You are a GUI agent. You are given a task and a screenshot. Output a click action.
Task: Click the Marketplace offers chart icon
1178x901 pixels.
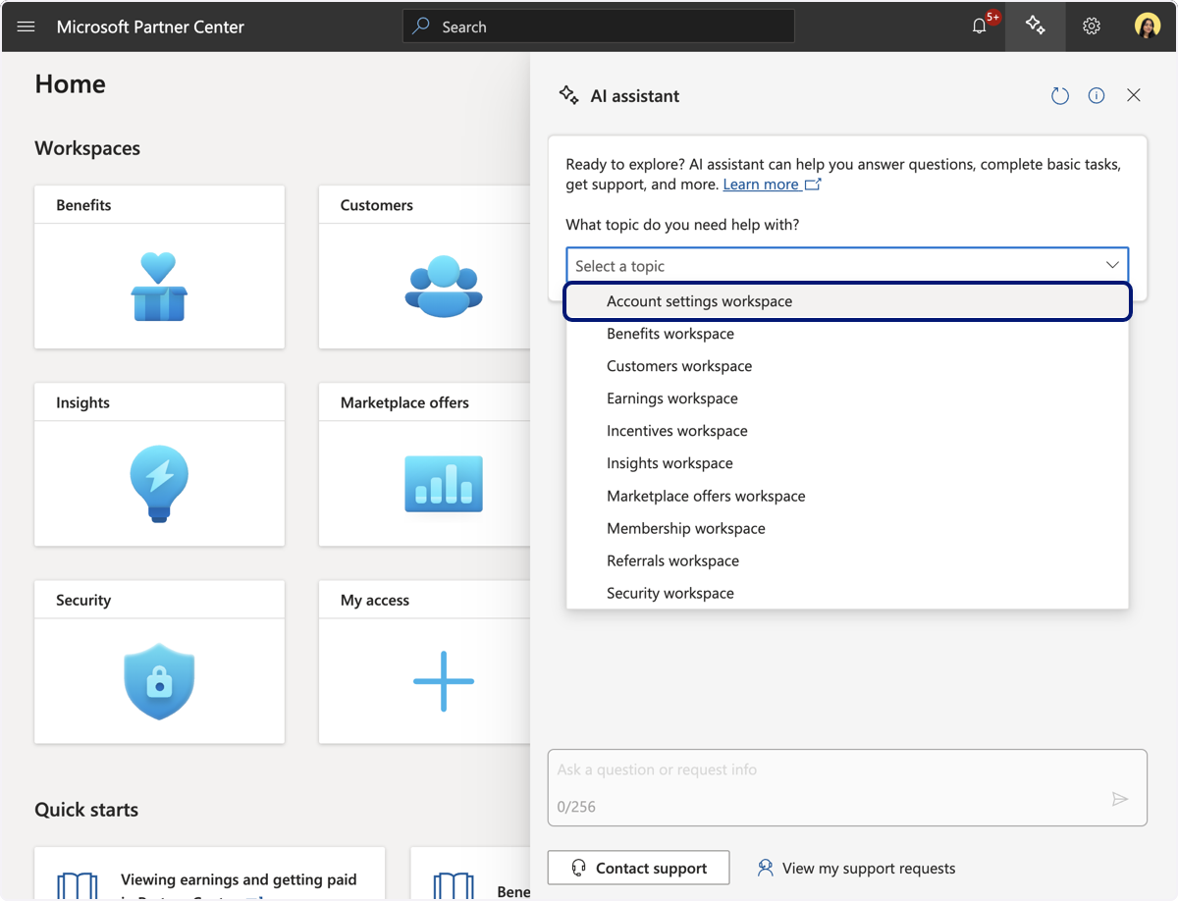point(444,484)
